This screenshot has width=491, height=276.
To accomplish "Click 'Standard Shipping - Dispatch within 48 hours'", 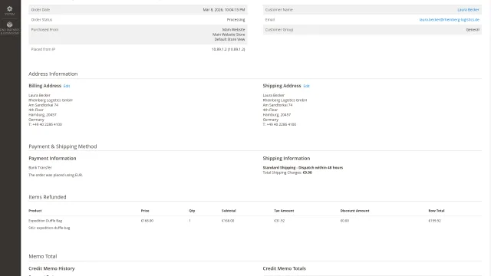I will click(x=302, y=168).
